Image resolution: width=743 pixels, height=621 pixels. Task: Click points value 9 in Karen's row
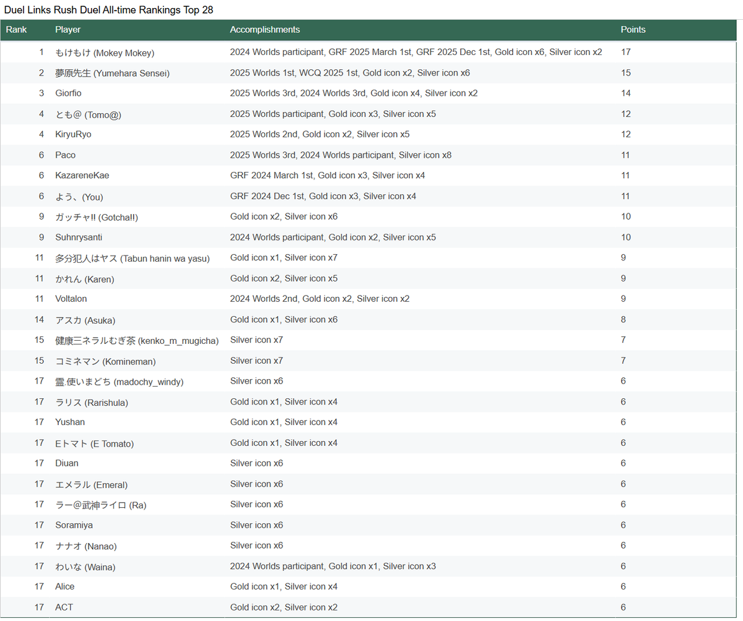(x=624, y=278)
